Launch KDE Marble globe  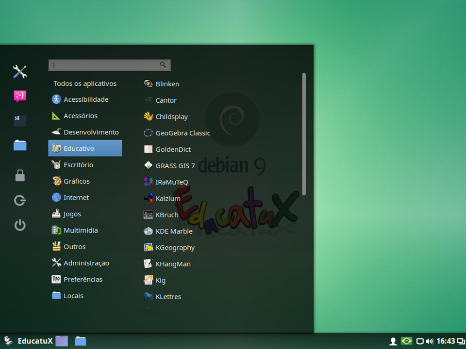(168, 231)
